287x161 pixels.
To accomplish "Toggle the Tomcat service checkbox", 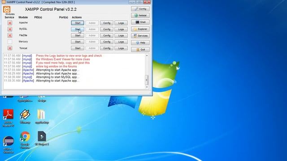I will pyautogui.click(x=10, y=48).
